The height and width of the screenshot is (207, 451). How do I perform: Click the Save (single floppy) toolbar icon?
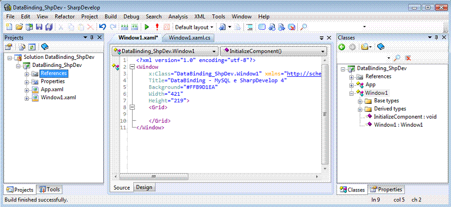[x=39, y=27]
